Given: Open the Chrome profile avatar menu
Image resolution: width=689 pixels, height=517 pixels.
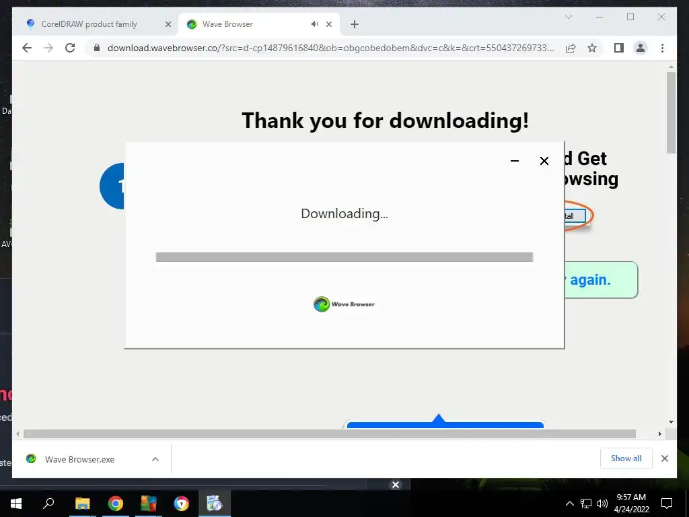Looking at the screenshot, I should coord(641,48).
